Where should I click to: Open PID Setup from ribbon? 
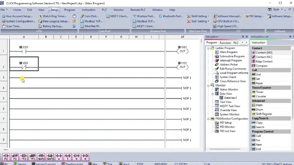254,16
